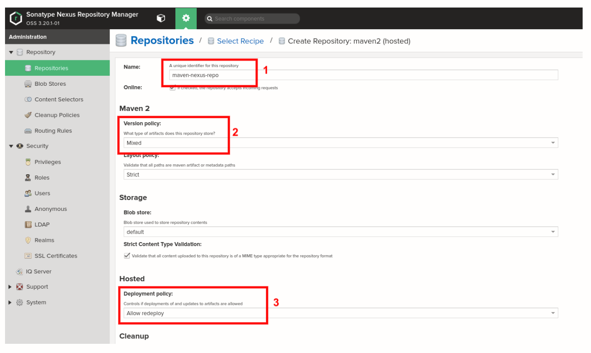591x353 pixels.
Task: Expand the Support tree section
Action: click(10, 287)
